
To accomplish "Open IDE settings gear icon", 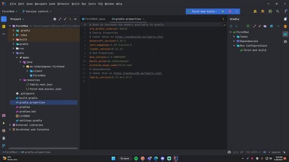I will 270,11.
